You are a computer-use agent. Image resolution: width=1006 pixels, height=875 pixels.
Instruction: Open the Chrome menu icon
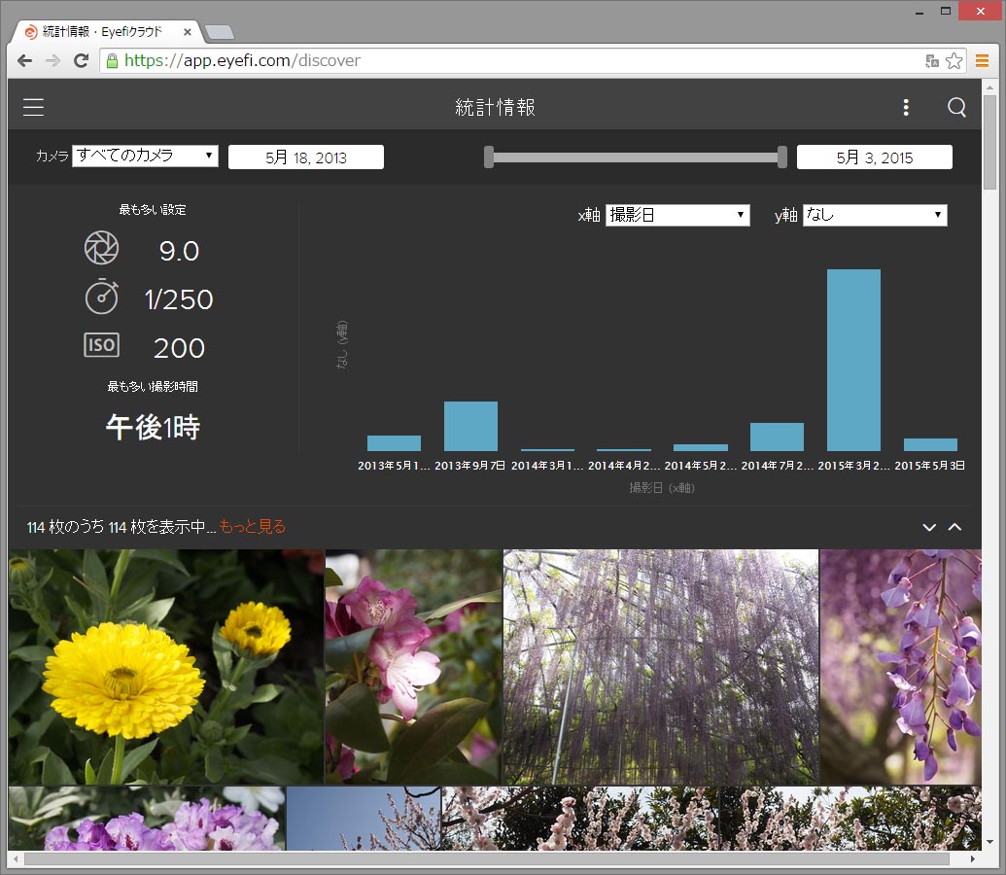pyautogui.click(x=982, y=61)
